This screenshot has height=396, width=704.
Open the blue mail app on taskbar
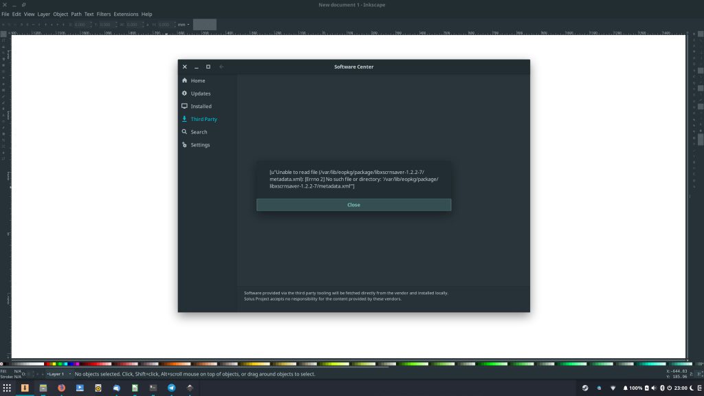pyautogui.click(x=116, y=388)
